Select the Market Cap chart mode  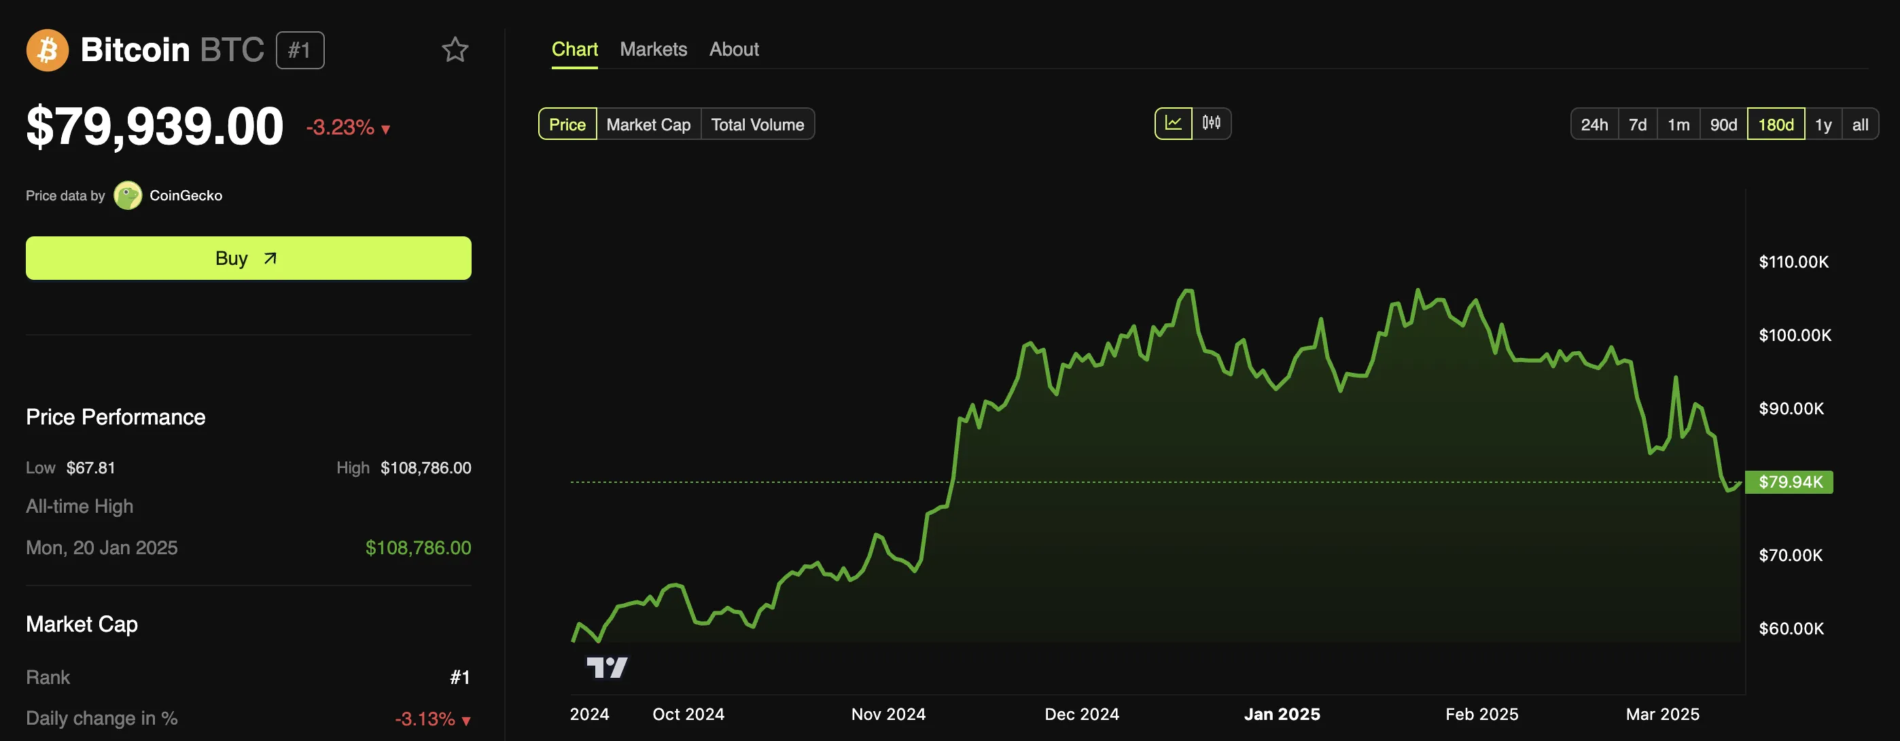pyautogui.click(x=648, y=124)
